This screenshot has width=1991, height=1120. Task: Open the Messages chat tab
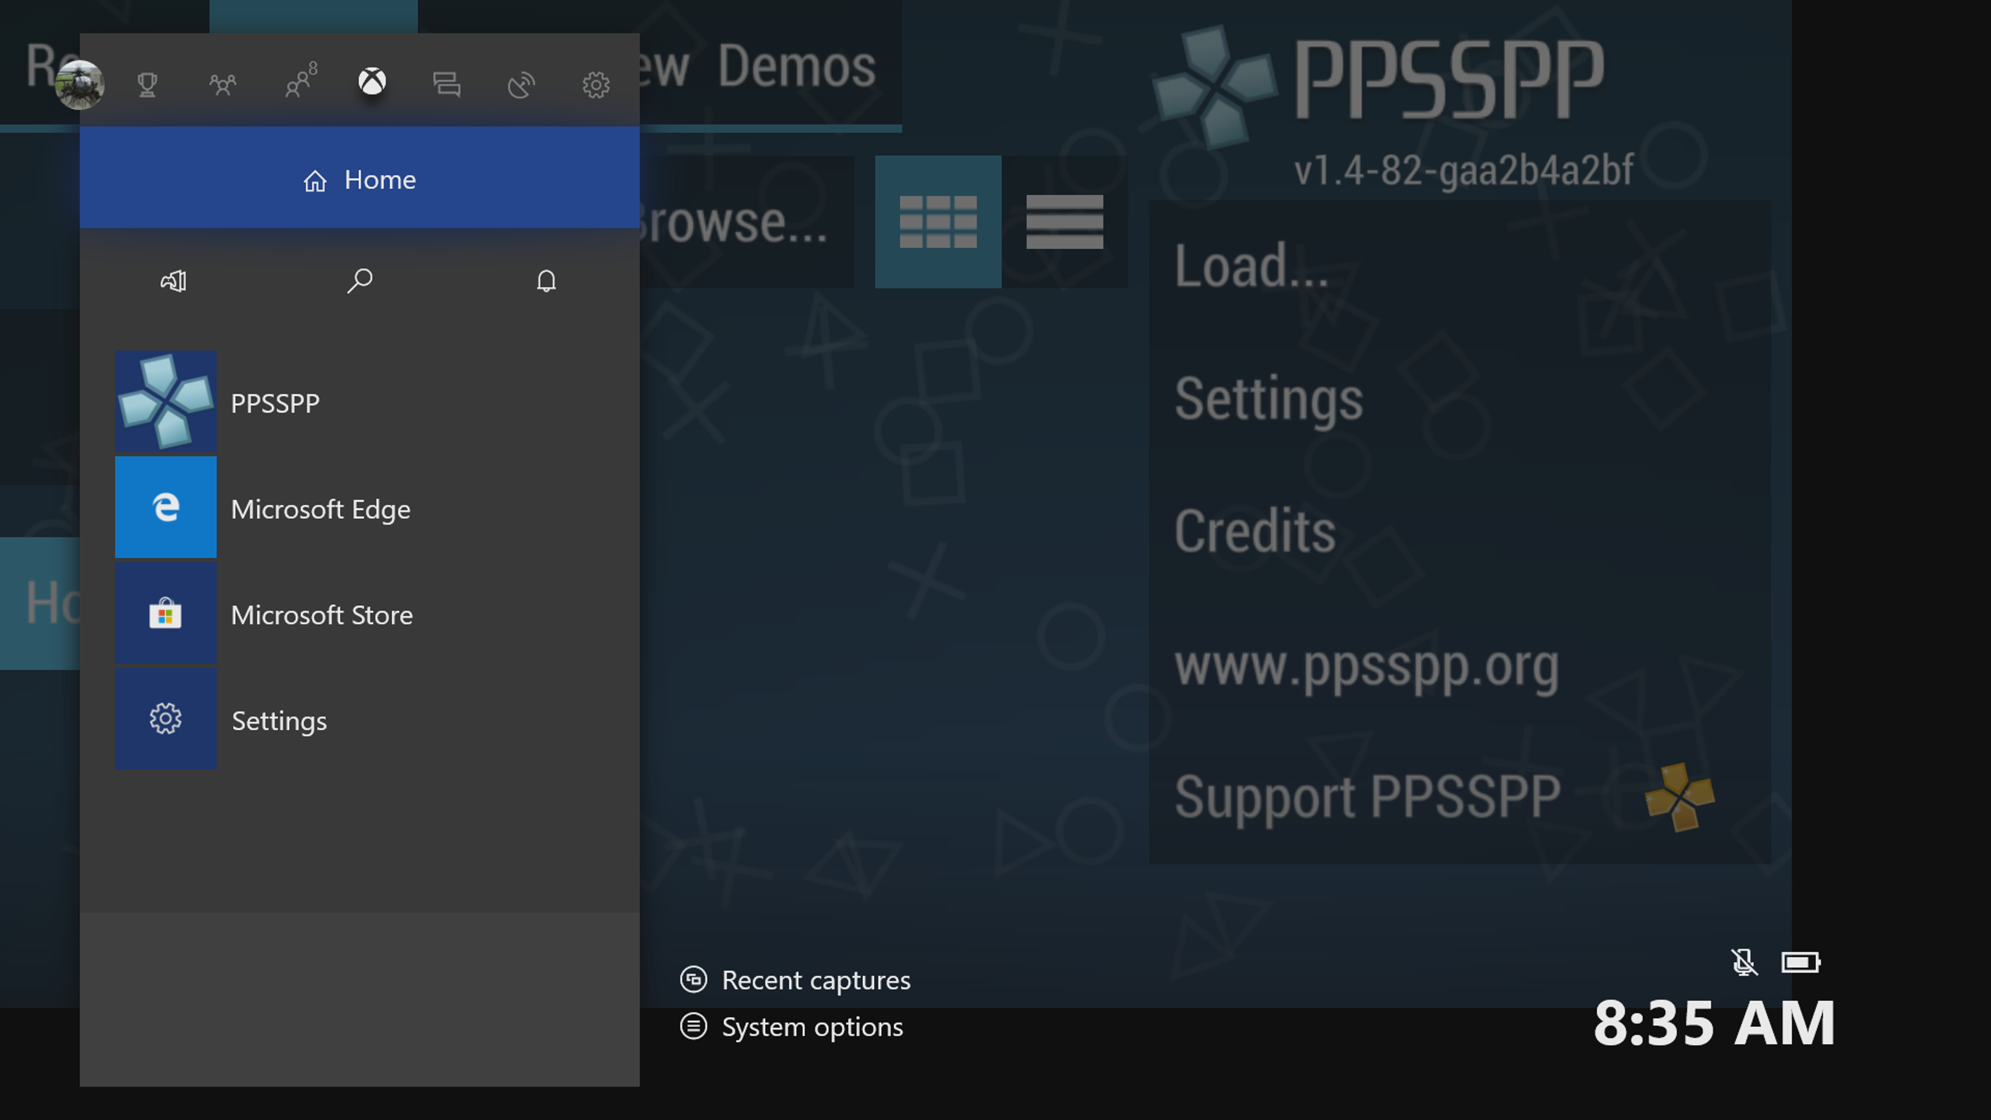(447, 84)
